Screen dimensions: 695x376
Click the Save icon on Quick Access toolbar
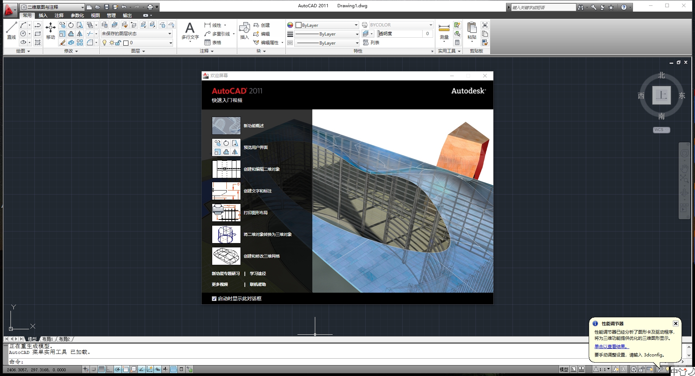tap(106, 7)
